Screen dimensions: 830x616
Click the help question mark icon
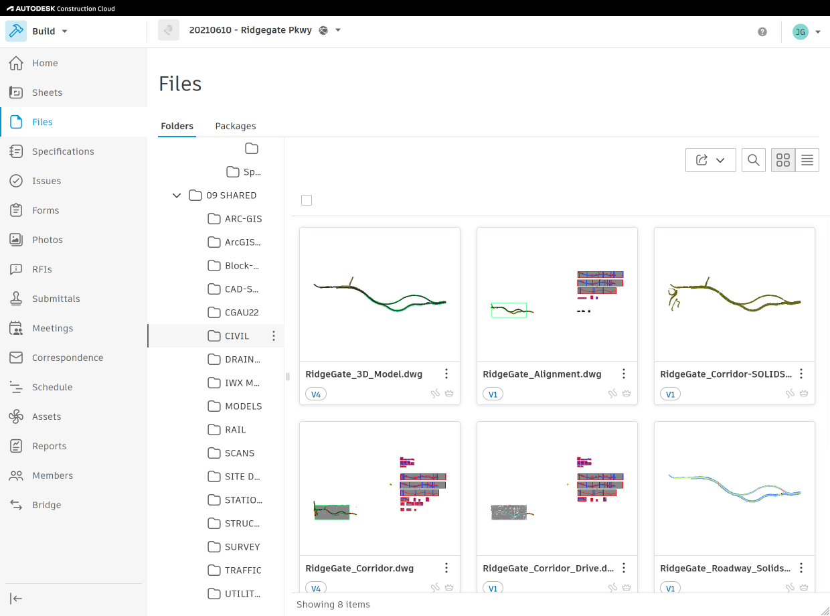[762, 31]
